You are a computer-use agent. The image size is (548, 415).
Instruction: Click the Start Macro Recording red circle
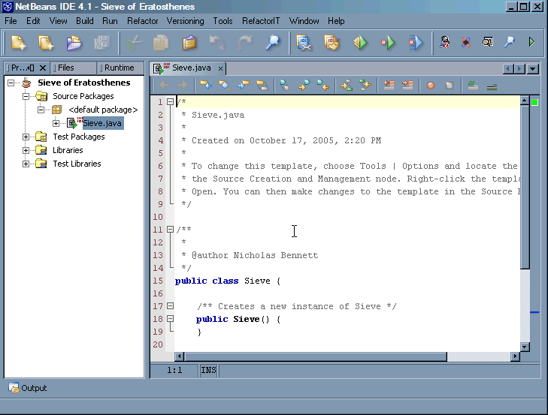431,86
